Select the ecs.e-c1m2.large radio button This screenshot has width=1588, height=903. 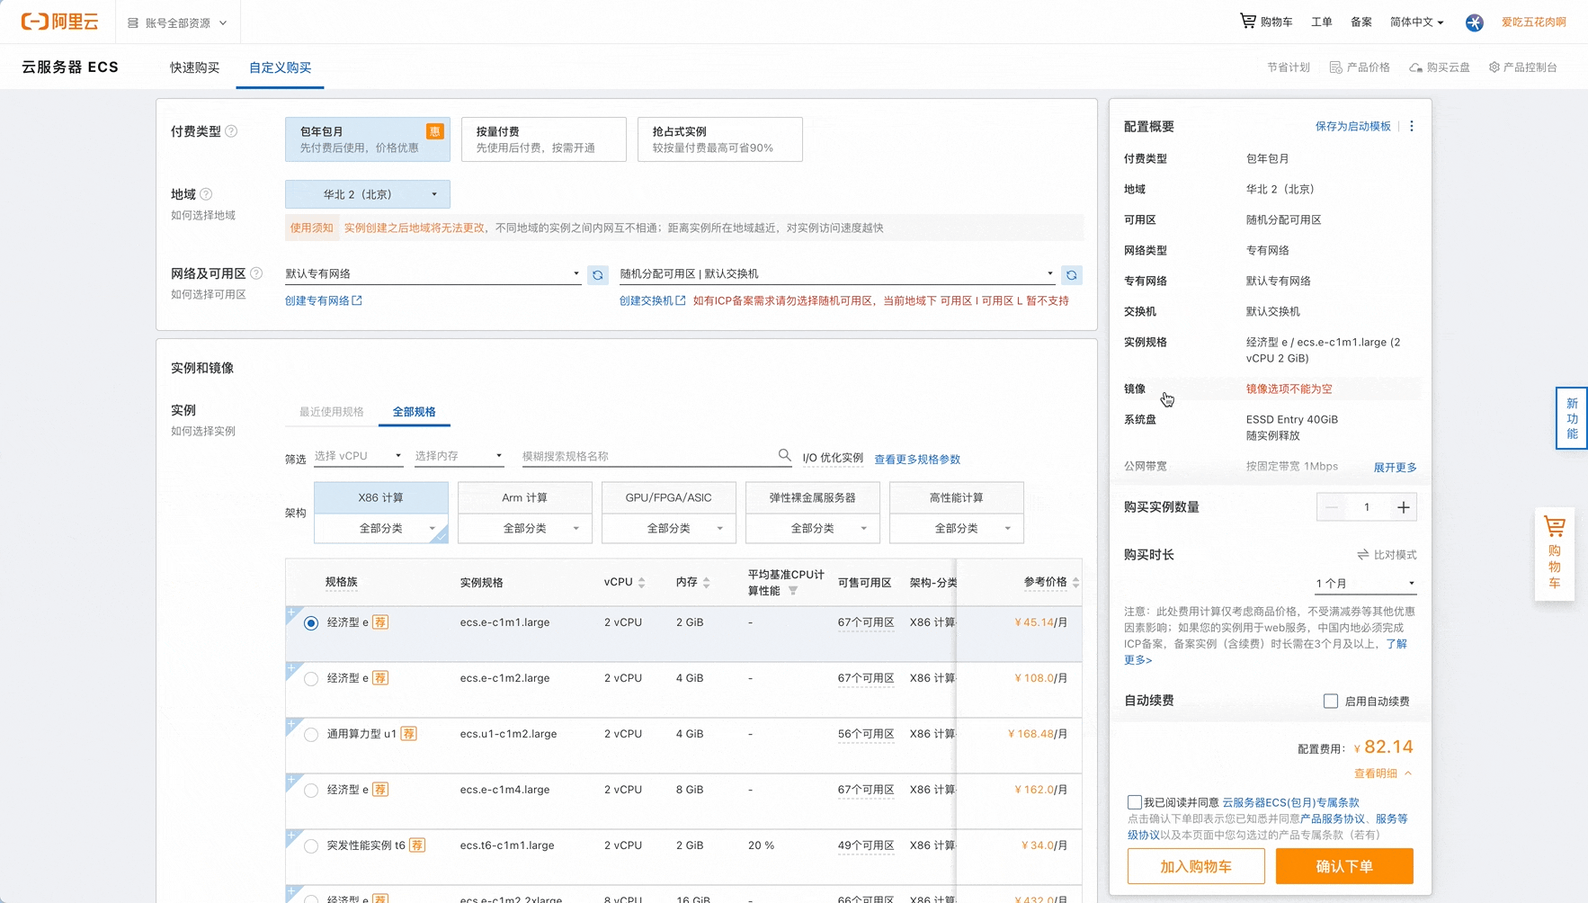(x=310, y=678)
